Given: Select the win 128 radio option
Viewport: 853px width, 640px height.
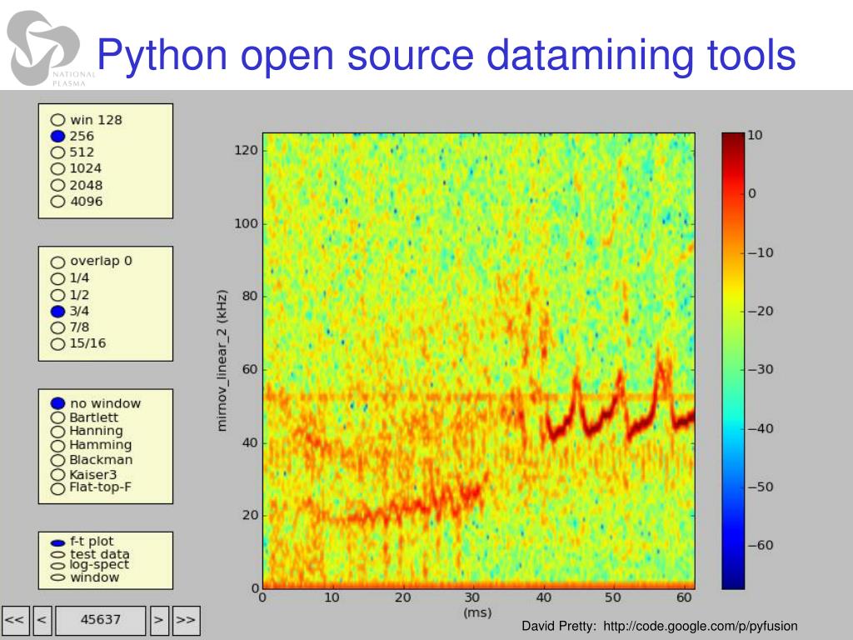Looking at the screenshot, I should (x=57, y=120).
